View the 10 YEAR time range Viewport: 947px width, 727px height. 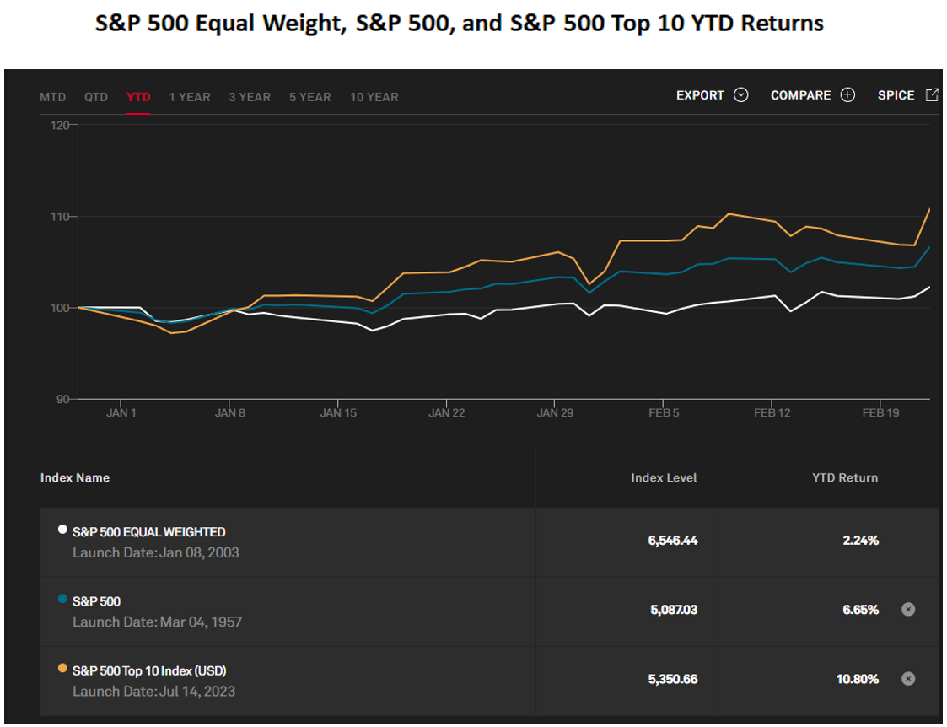click(374, 97)
